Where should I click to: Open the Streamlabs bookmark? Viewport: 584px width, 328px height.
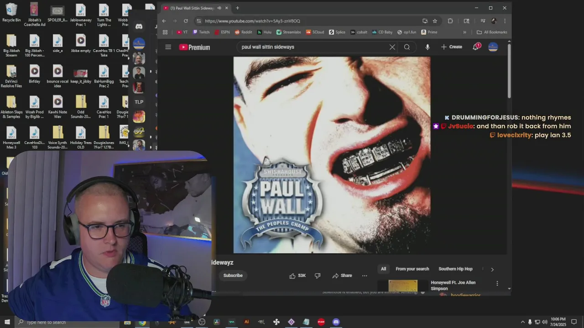click(x=288, y=32)
